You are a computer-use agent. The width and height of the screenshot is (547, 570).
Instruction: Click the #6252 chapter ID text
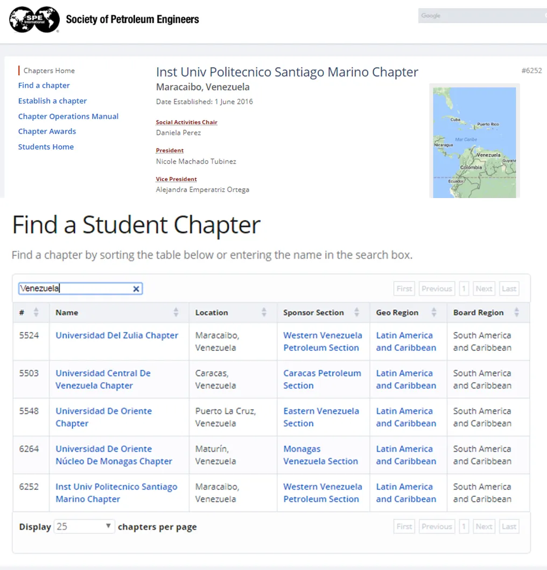coord(532,71)
